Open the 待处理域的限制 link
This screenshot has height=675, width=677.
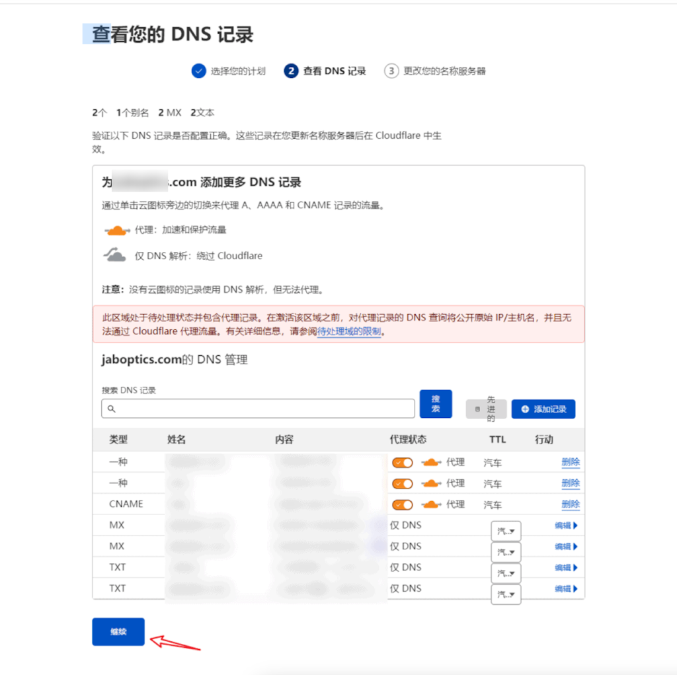(x=349, y=331)
